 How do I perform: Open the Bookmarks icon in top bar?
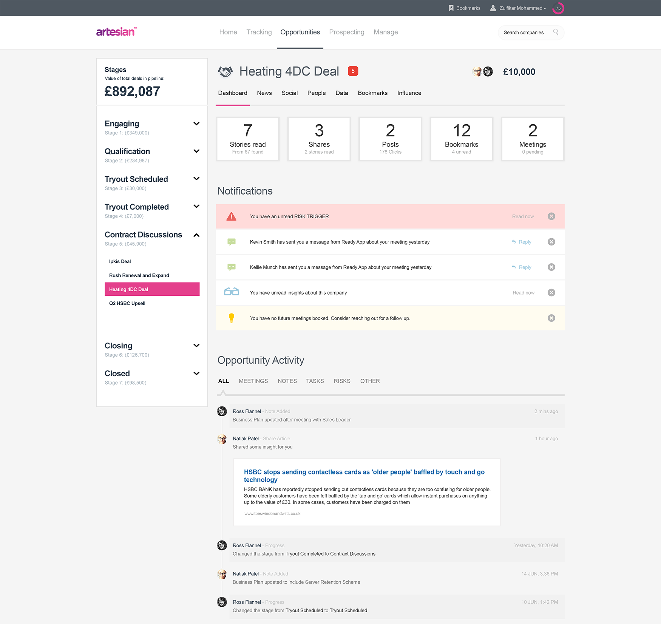point(451,8)
